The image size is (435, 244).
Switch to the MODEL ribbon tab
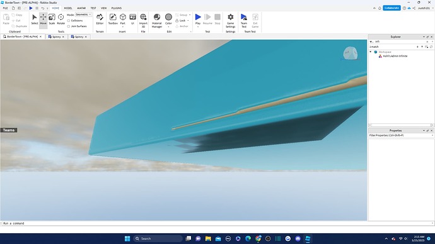68,8
